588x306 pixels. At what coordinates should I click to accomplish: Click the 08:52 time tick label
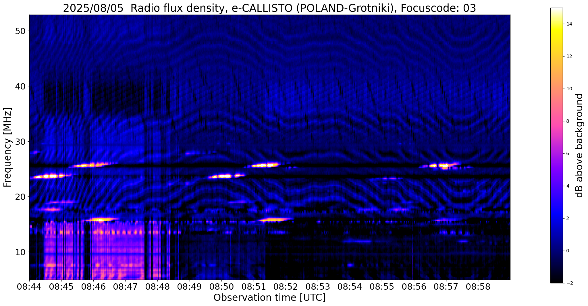(x=286, y=287)
